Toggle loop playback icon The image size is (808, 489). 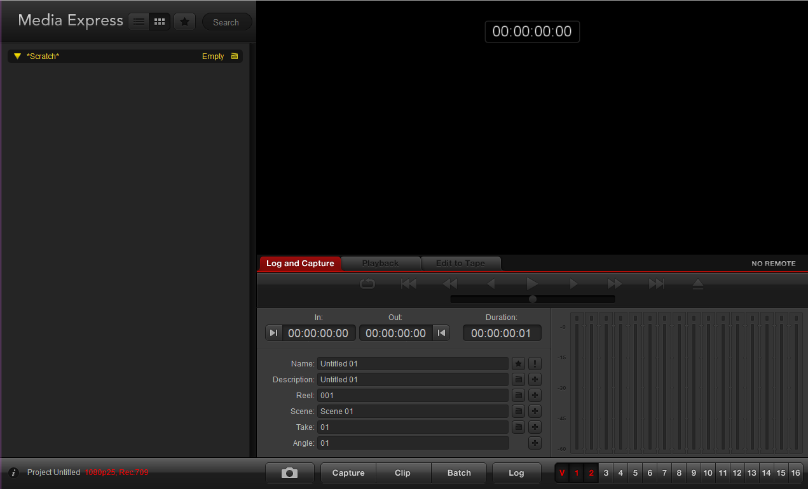(x=367, y=284)
